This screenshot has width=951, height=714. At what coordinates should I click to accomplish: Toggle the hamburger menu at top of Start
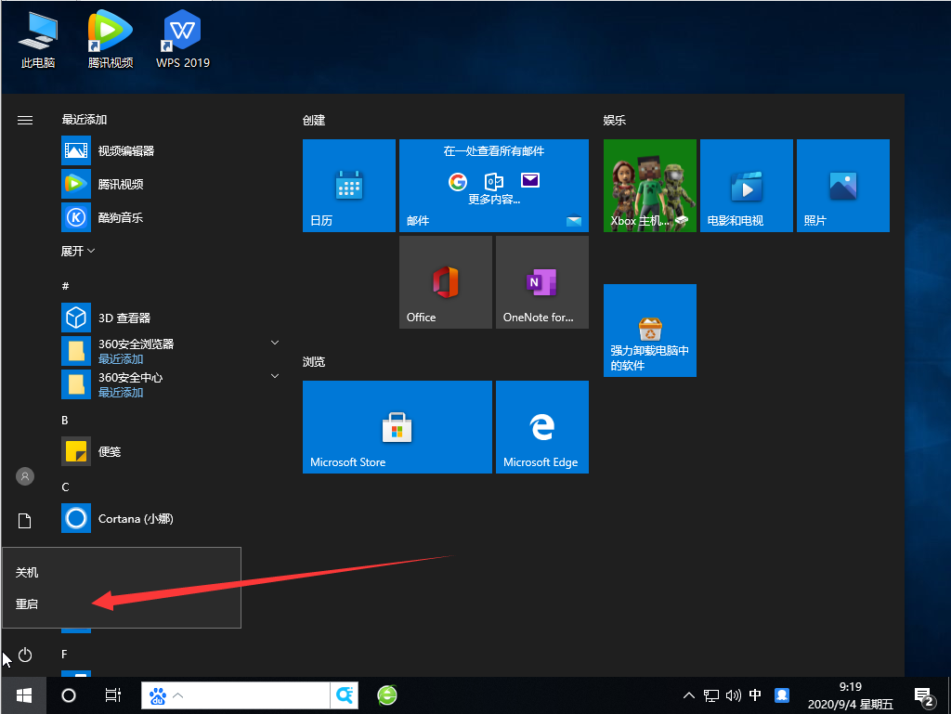pyautogui.click(x=25, y=120)
